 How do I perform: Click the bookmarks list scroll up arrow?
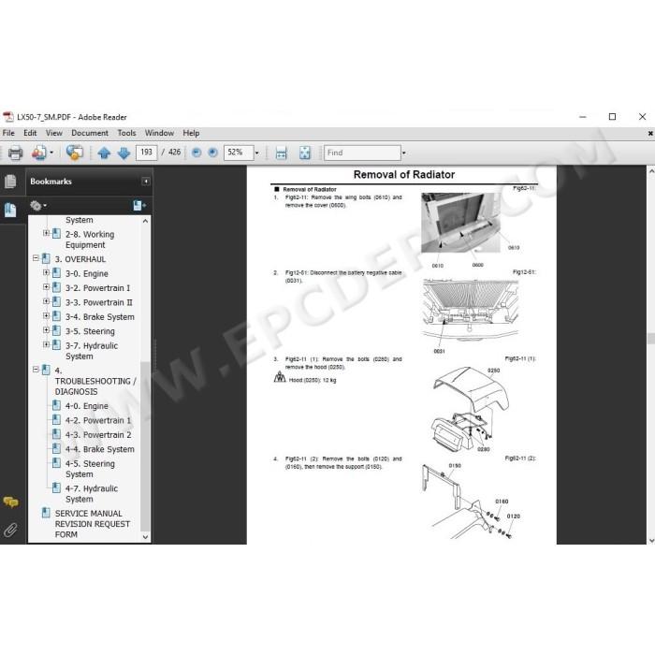coord(145,221)
